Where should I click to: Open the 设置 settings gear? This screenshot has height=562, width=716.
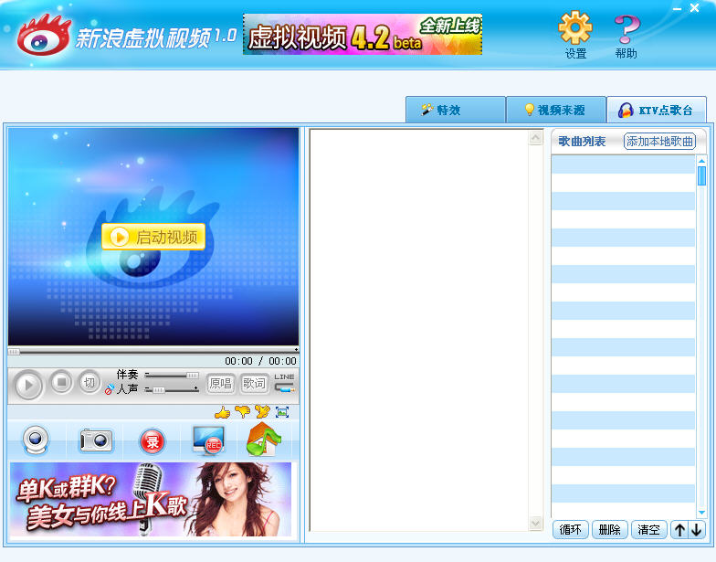575,35
